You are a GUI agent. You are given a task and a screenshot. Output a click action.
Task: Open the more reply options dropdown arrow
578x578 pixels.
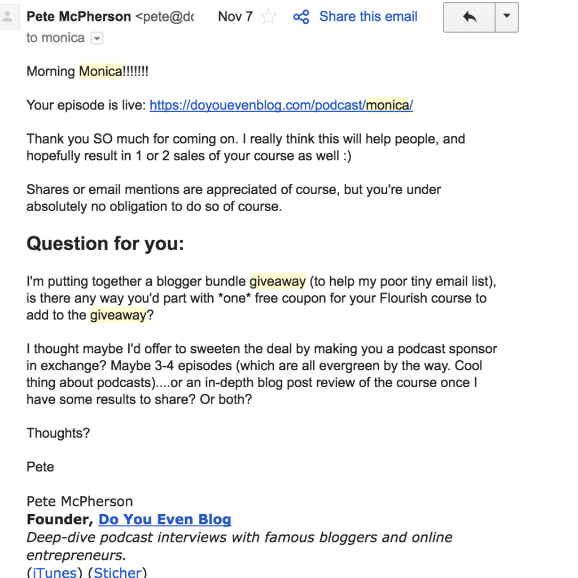pos(507,17)
